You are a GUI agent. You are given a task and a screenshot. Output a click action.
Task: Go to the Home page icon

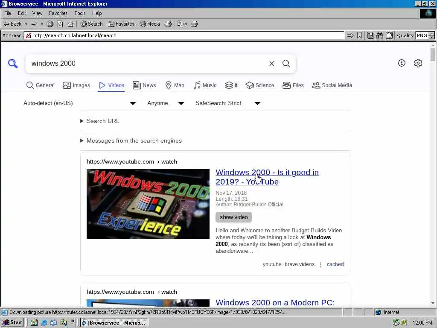point(70,24)
